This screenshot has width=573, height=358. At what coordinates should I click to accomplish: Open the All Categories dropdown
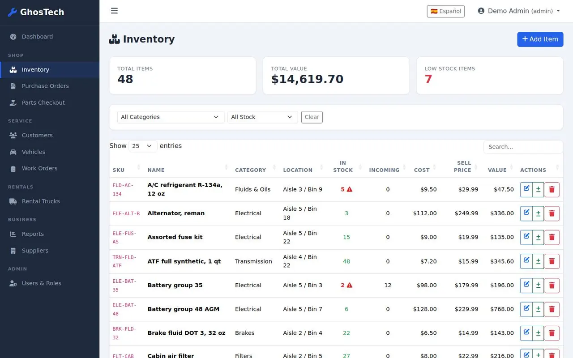171,117
